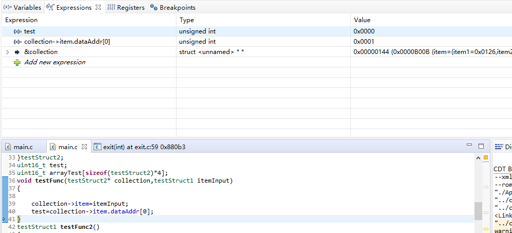Viewport: 512px width, 233px height.
Task: Click the C file icon on exit.c tab
Action: [x=97, y=147]
